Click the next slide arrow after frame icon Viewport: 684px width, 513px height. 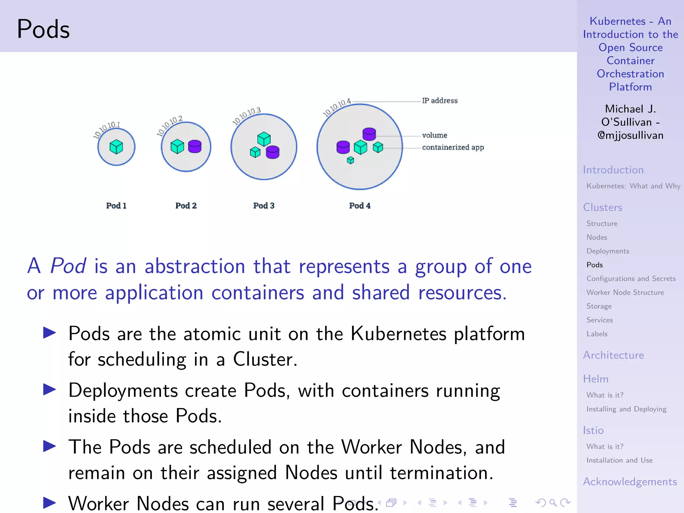[x=405, y=503]
